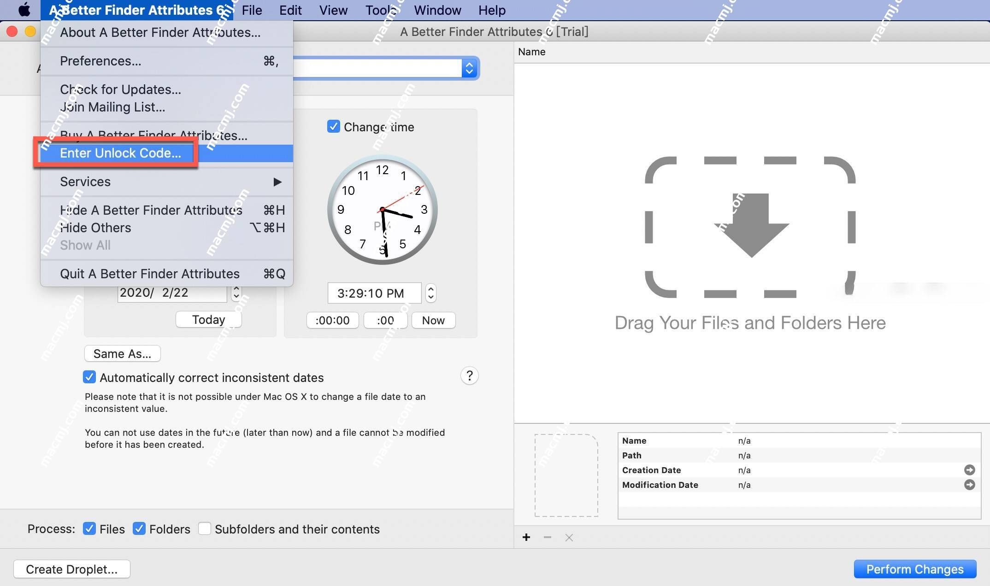This screenshot has height=586, width=990.
Task: Choose Buy A Better Finder Attributes
Action: 167,135
